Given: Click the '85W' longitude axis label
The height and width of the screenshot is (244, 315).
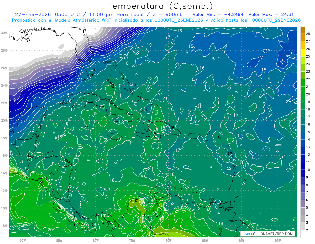Looking at the screenshot, I should 59,241.
